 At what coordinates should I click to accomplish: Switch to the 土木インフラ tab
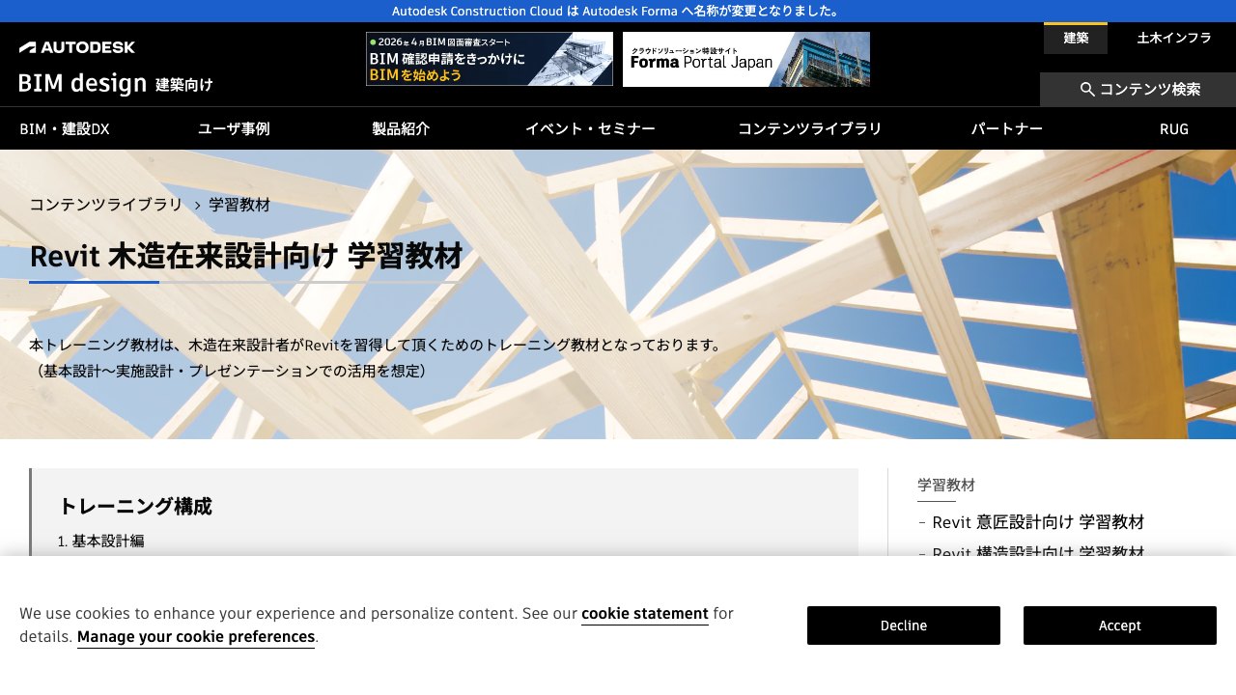pyautogui.click(x=1174, y=39)
